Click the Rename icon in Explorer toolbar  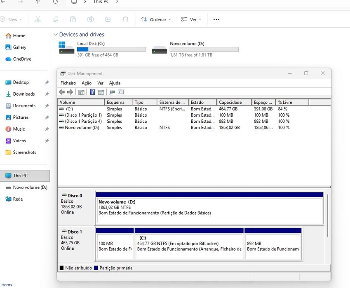[90, 19]
